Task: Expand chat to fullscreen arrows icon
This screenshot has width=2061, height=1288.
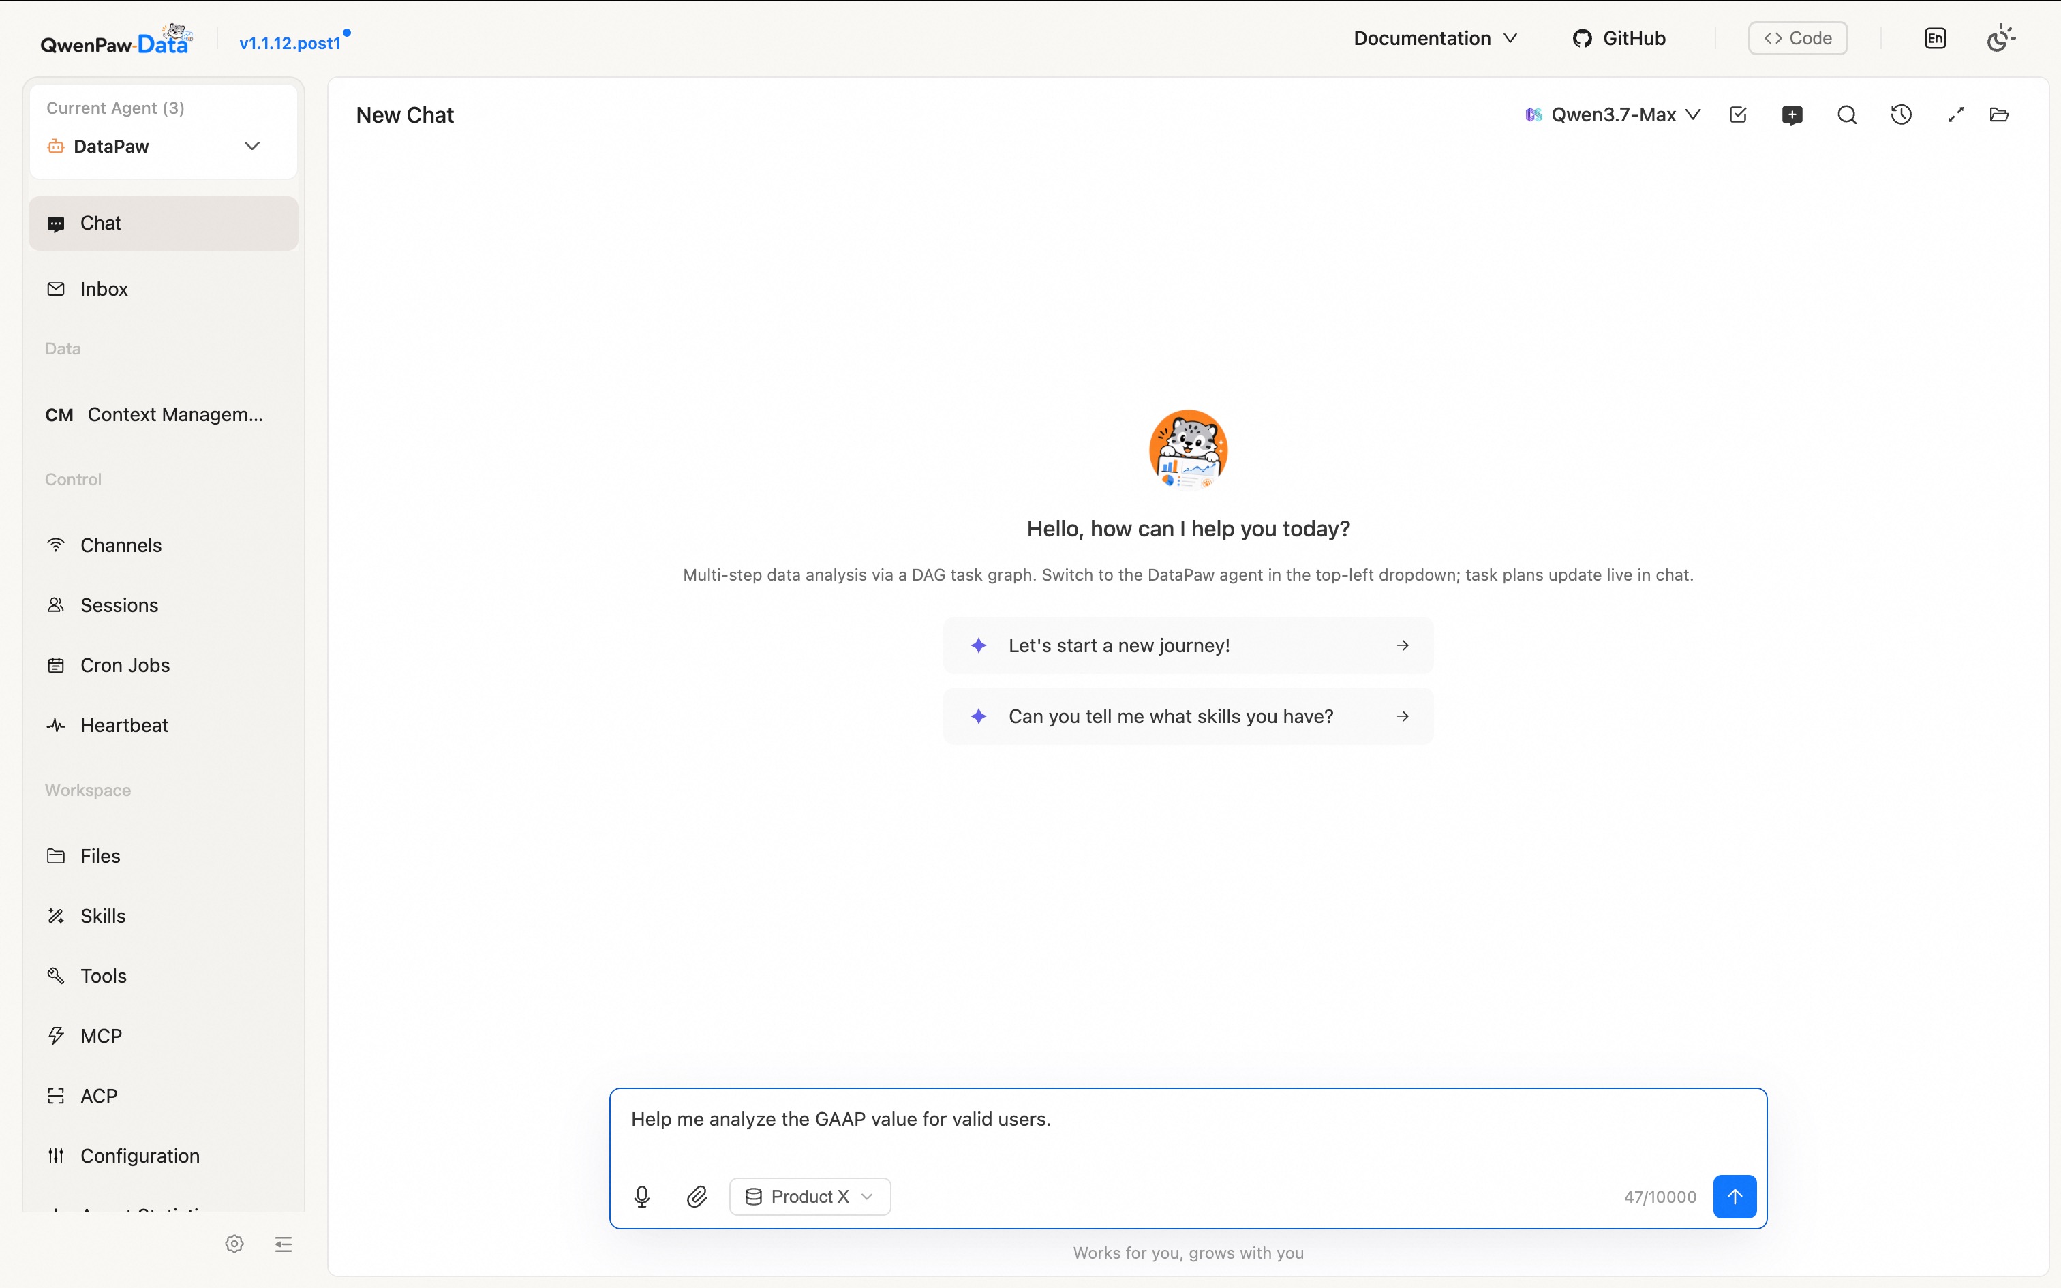Action: 1955,115
